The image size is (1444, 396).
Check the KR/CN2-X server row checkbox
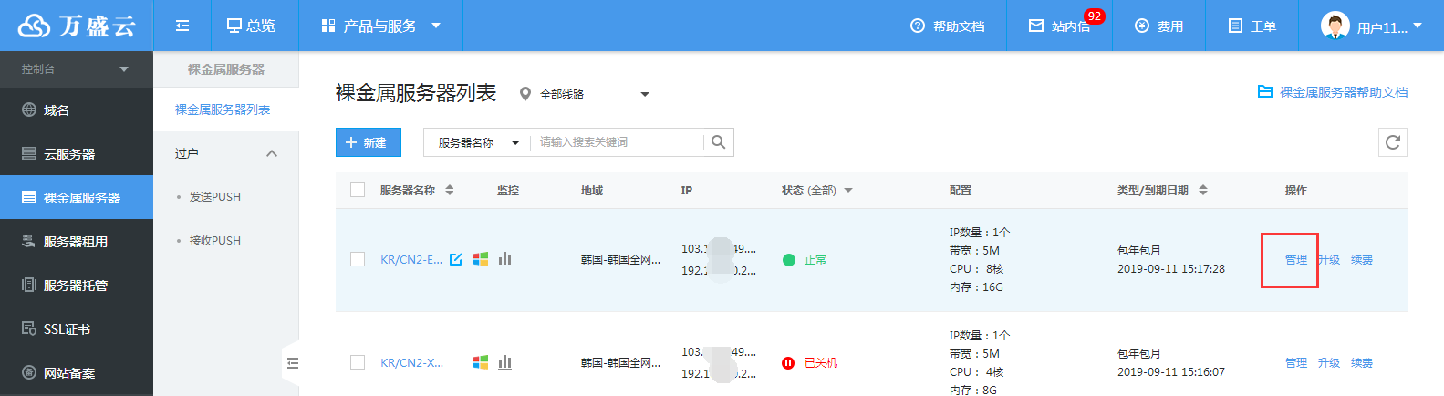358,362
